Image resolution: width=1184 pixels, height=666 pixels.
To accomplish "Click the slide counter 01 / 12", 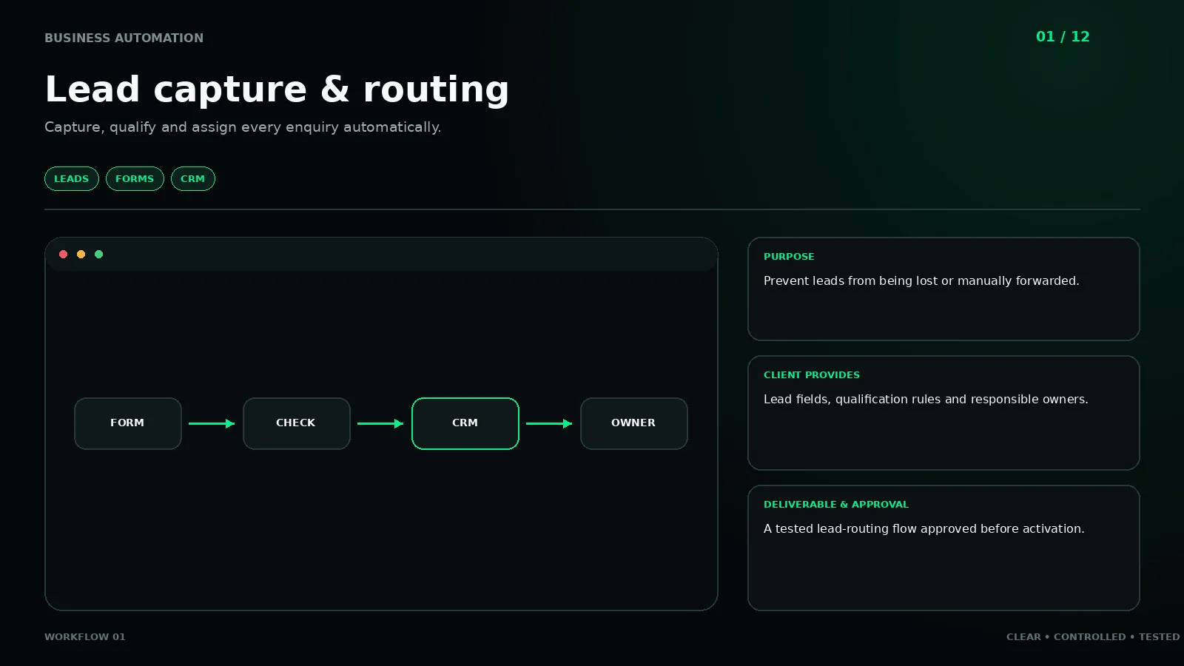I will [x=1063, y=36].
